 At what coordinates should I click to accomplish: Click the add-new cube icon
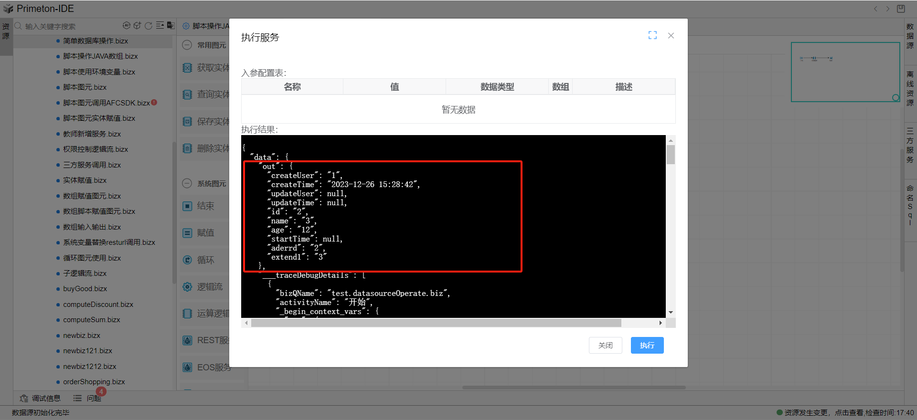click(138, 26)
